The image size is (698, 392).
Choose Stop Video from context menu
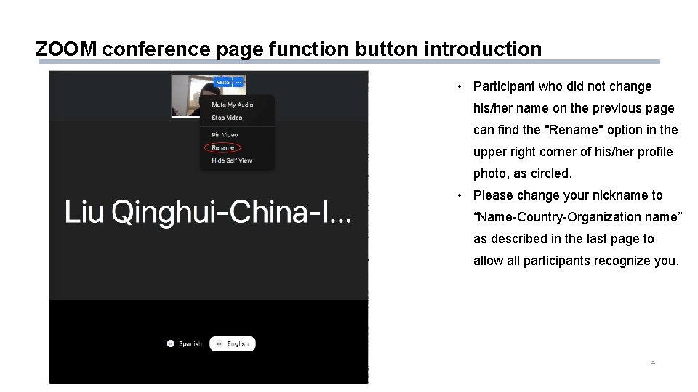pyautogui.click(x=227, y=118)
